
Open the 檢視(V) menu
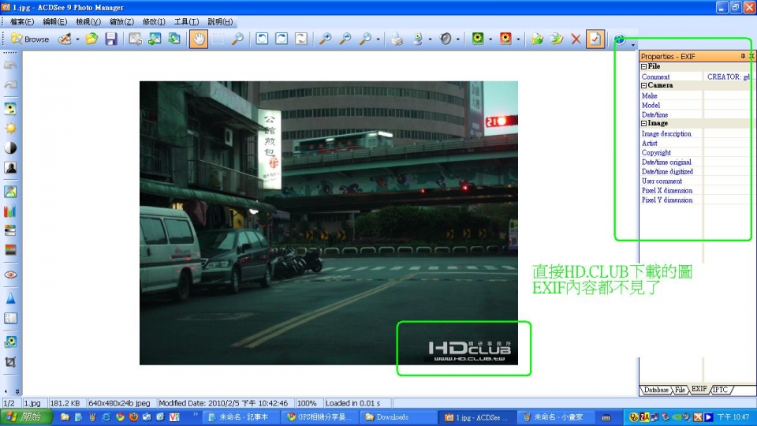(88, 22)
